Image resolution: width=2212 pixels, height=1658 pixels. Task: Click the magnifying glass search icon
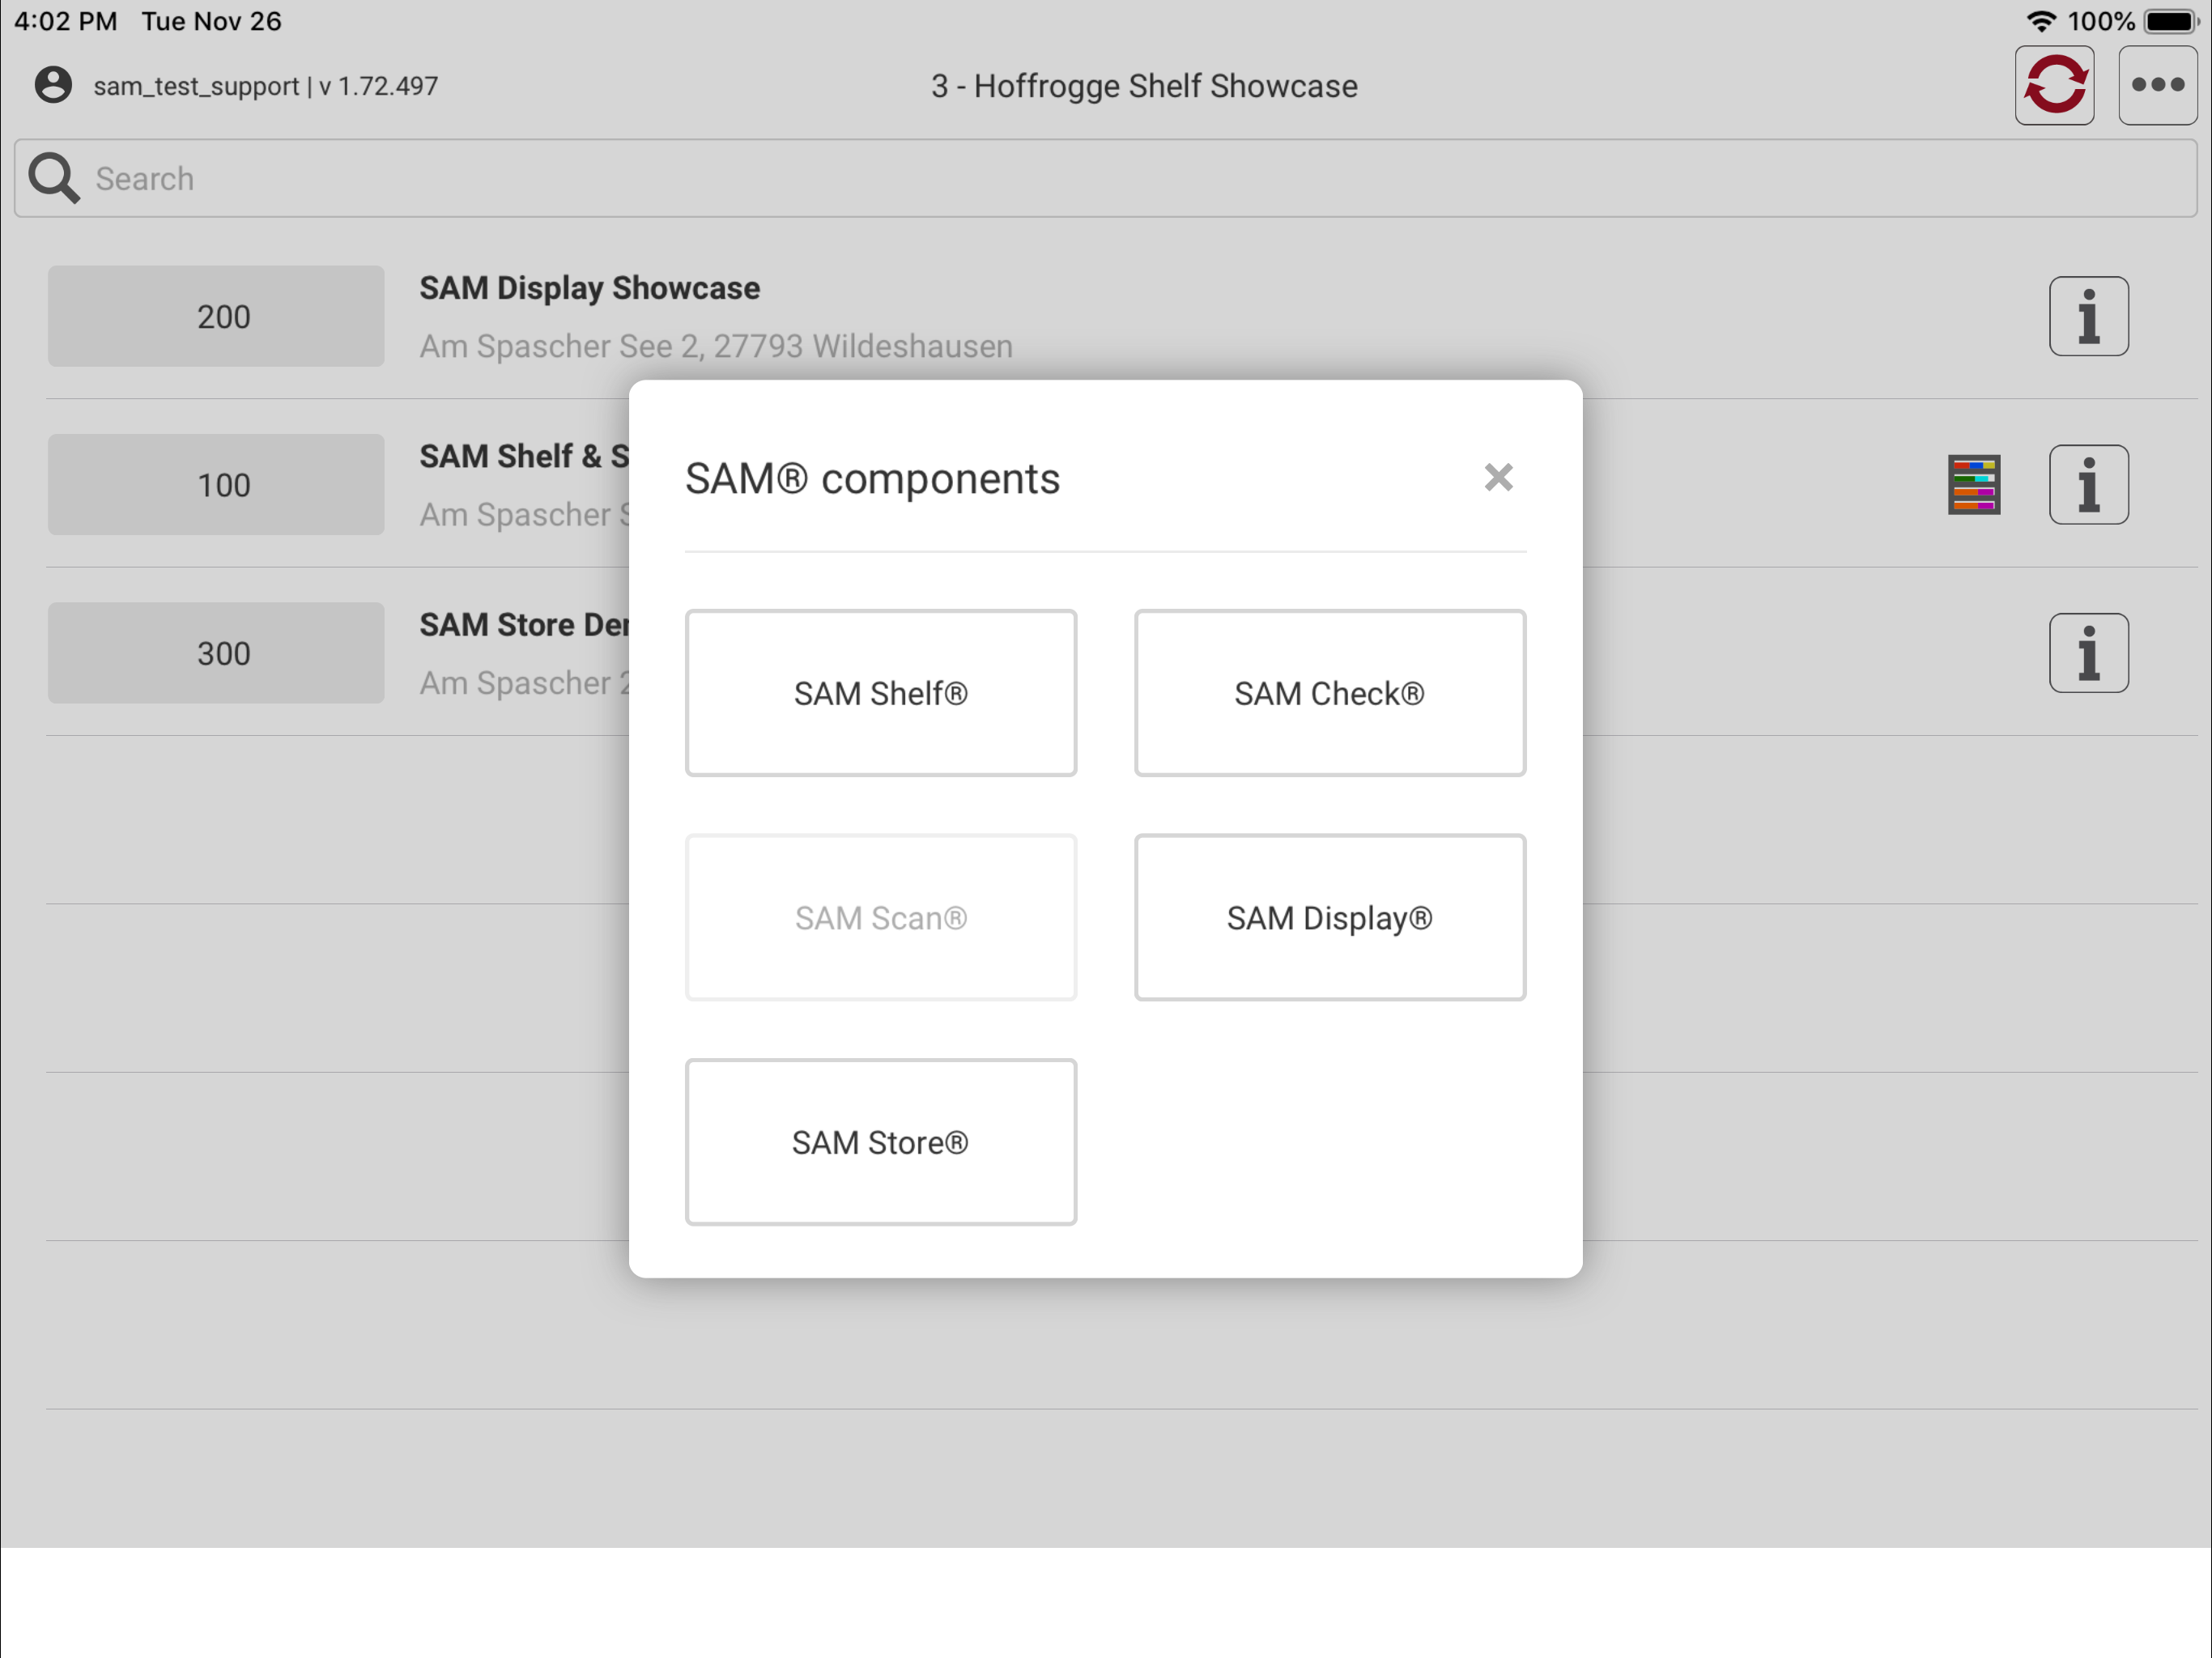[53, 178]
